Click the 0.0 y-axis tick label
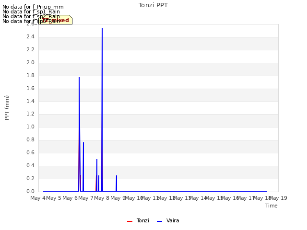 (x=30, y=191)
